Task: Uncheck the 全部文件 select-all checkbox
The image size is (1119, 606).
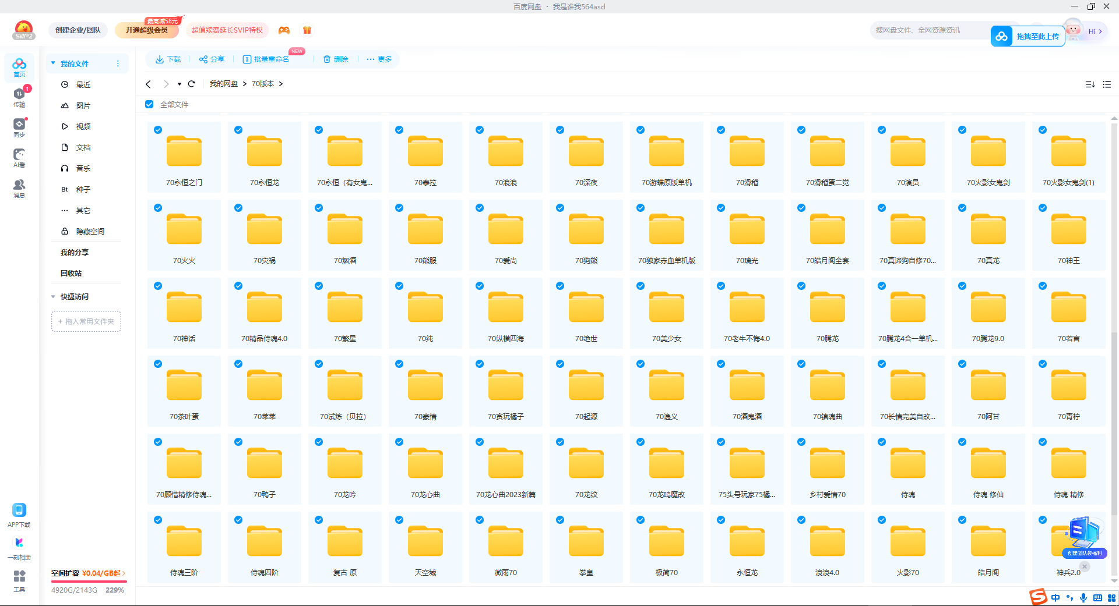Action: (x=150, y=104)
